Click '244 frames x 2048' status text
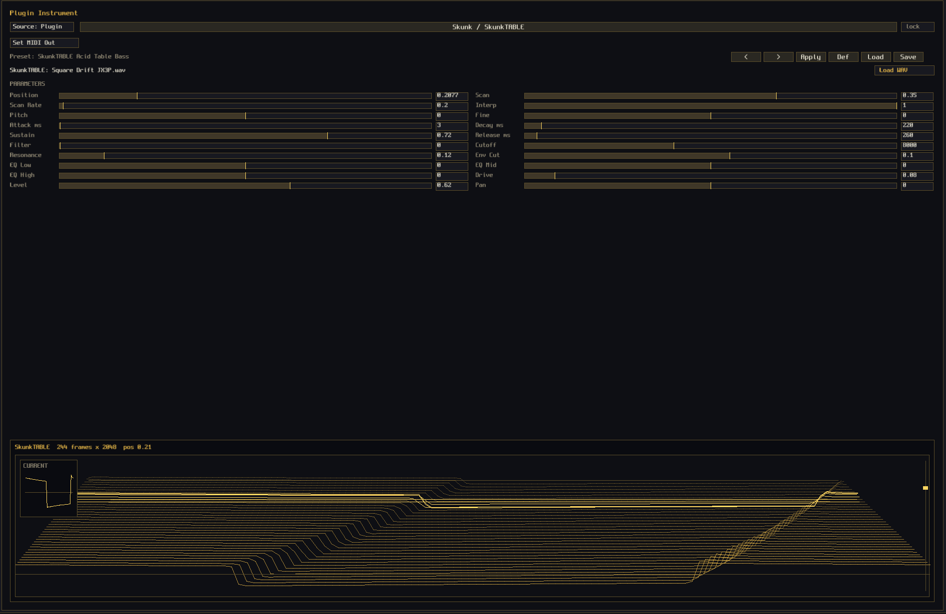The image size is (946, 614). tap(86, 447)
